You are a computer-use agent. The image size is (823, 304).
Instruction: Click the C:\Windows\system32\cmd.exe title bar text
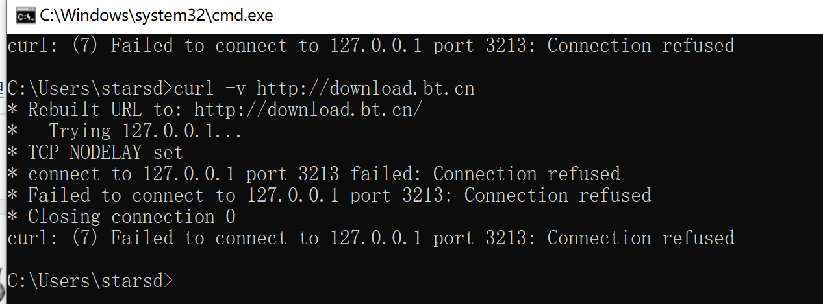pos(157,16)
